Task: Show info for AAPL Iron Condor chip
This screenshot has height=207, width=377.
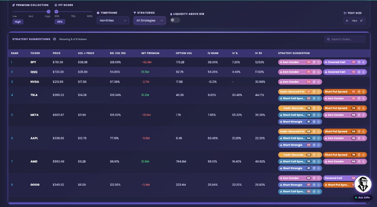Action: click(363, 138)
